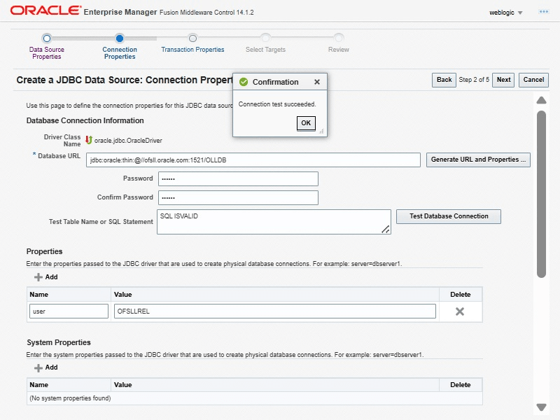The height and width of the screenshot is (420, 560).
Task: Click the Next button
Action: pos(503,80)
